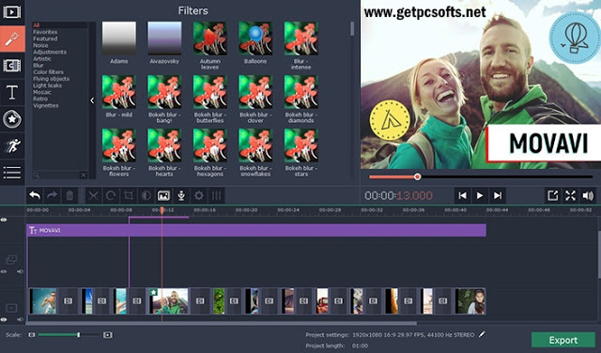Open the Audio equalizer sliders icon
Screen dimensions: 601x353
[x=217, y=196]
